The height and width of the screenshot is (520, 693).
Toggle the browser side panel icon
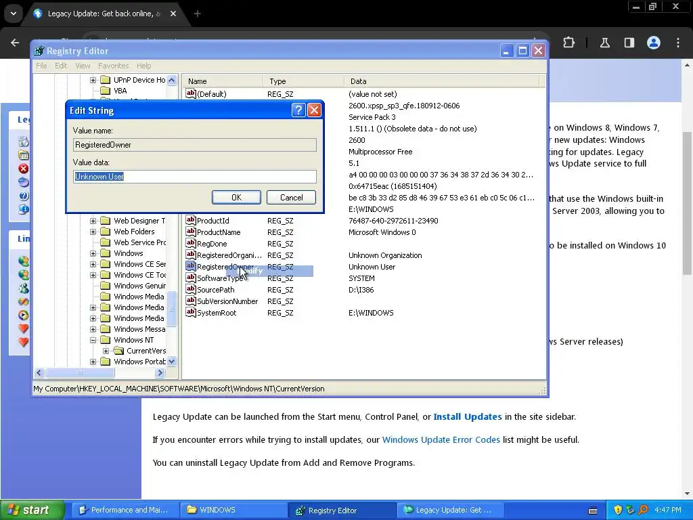[629, 43]
